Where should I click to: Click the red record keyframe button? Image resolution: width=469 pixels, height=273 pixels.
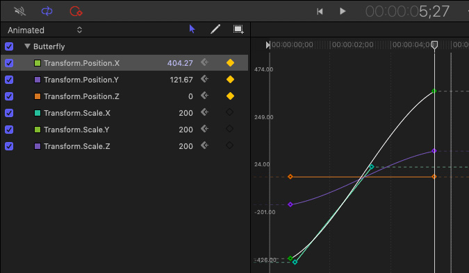click(x=76, y=11)
